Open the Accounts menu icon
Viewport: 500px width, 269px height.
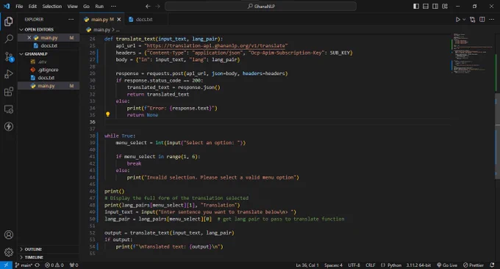pyautogui.click(x=9, y=235)
